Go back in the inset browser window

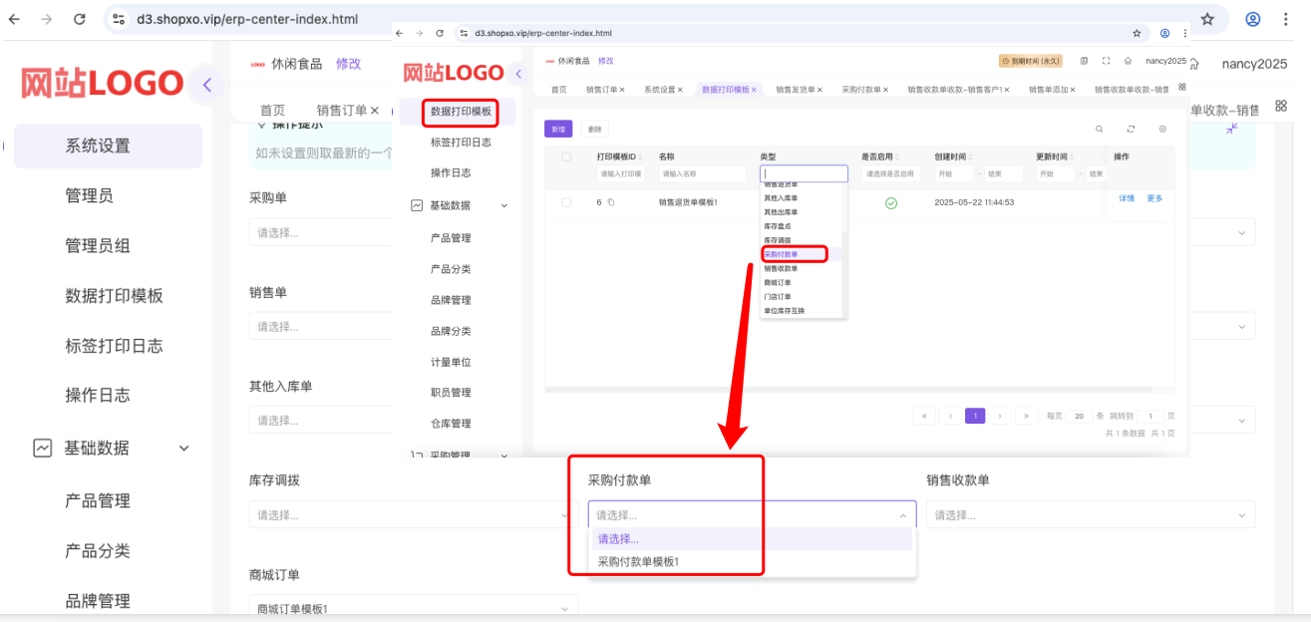coord(400,33)
